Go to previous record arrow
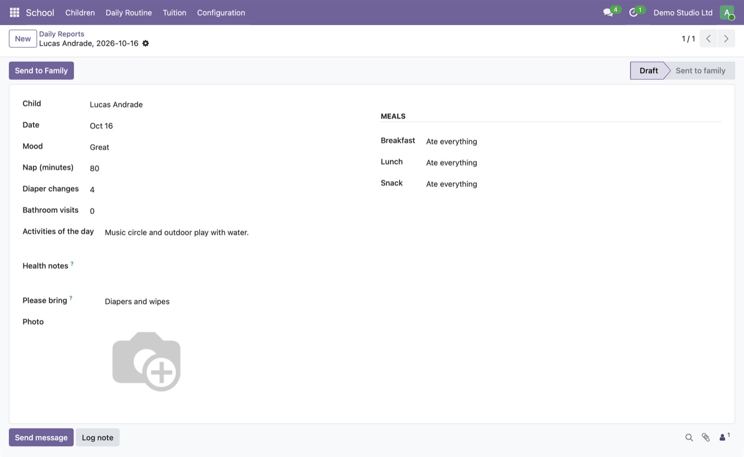This screenshot has height=457, width=744. [x=708, y=39]
